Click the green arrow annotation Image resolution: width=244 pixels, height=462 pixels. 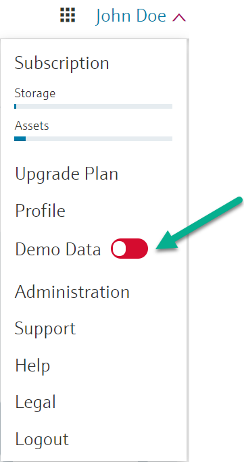(199, 224)
